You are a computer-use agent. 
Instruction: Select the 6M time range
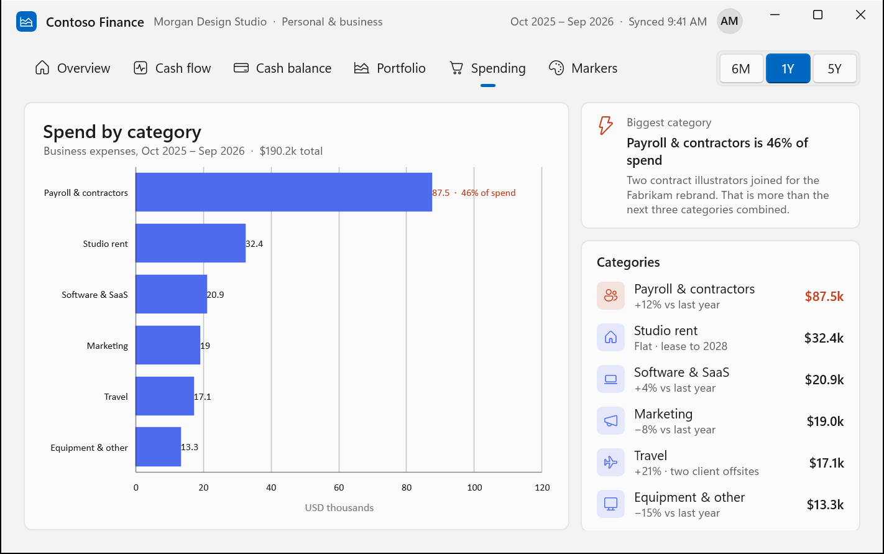(x=741, y=68)
